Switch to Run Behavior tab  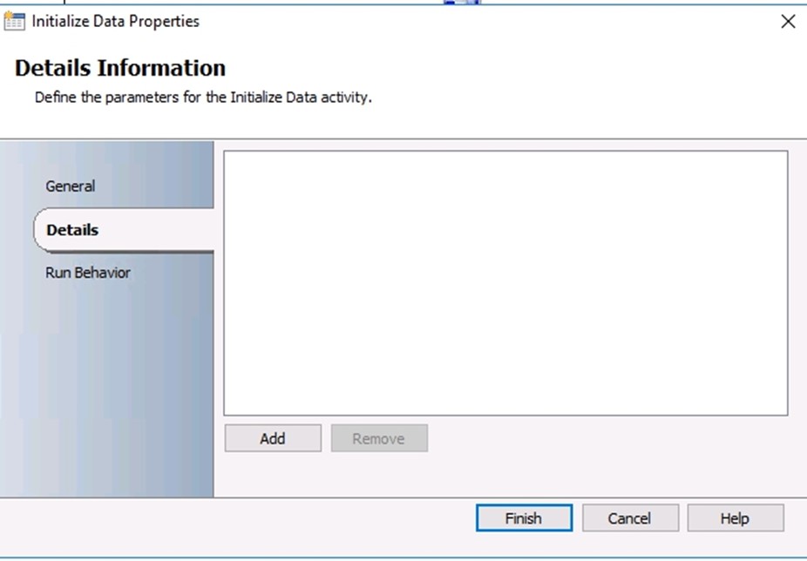point(87,273)
